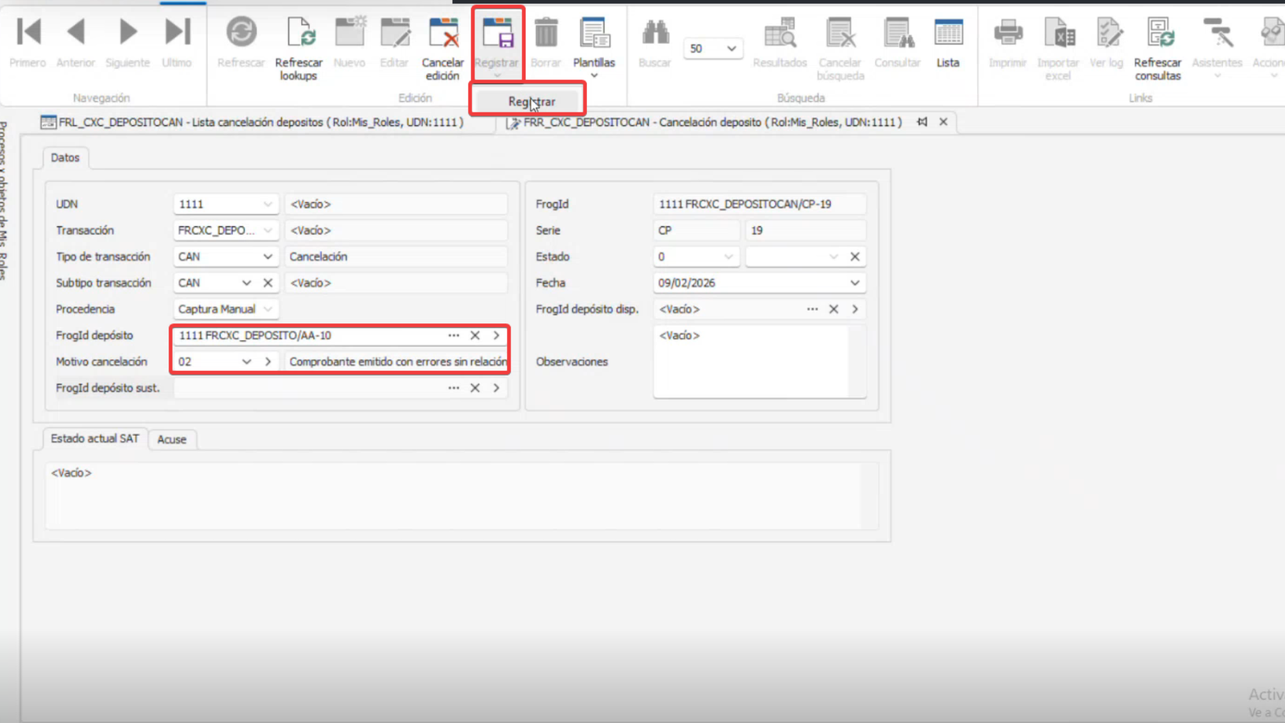Screen dimensions: 1285x723
Task: Select Registrar from the dropdown menu
Action: pyautogui.click(x=531, y=102)
